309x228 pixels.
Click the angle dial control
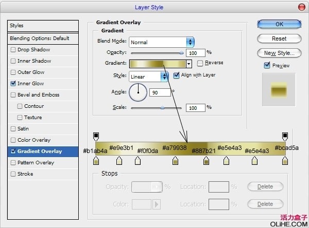(x=138, y=92)
